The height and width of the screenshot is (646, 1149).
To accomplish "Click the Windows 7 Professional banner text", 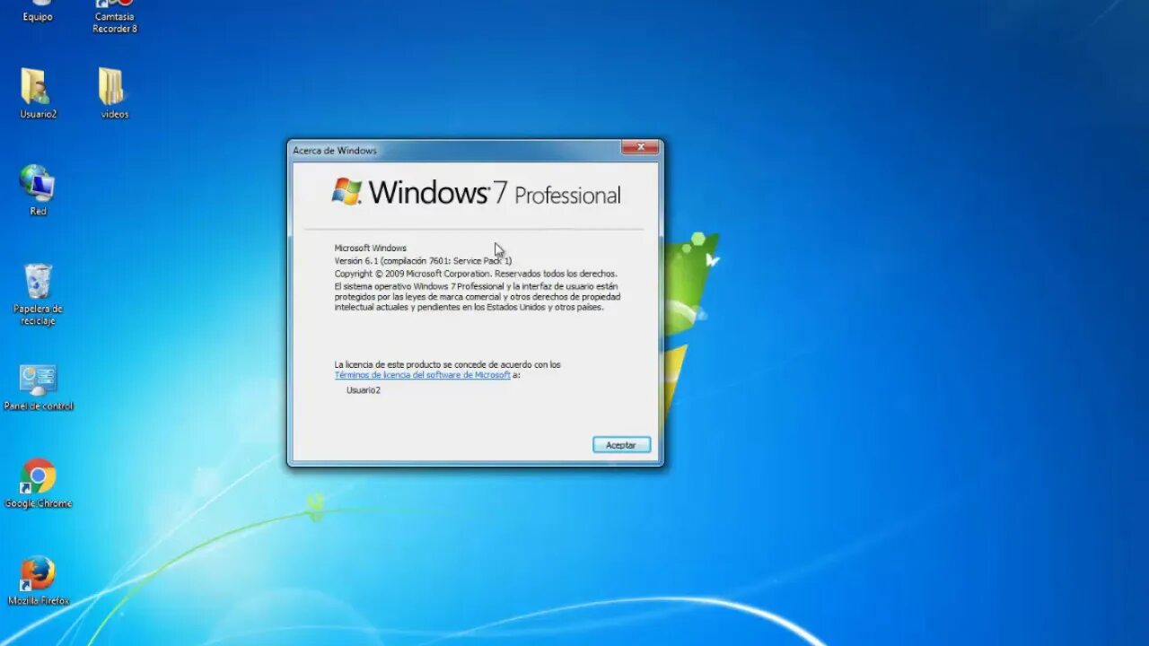I will (494, 192).
